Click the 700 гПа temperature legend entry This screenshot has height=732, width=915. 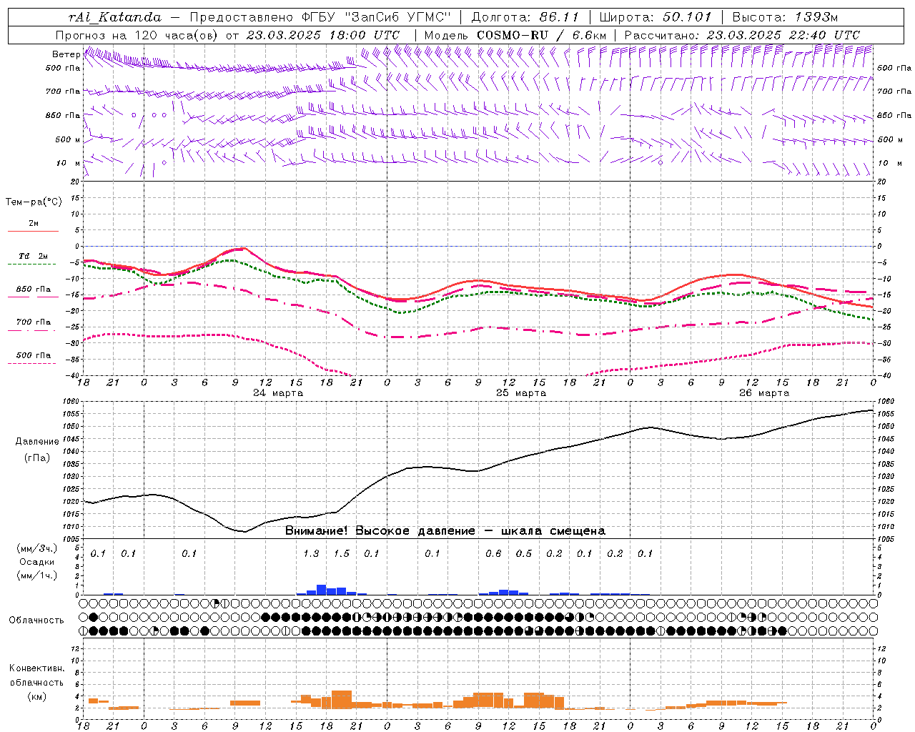click(33, 325)
